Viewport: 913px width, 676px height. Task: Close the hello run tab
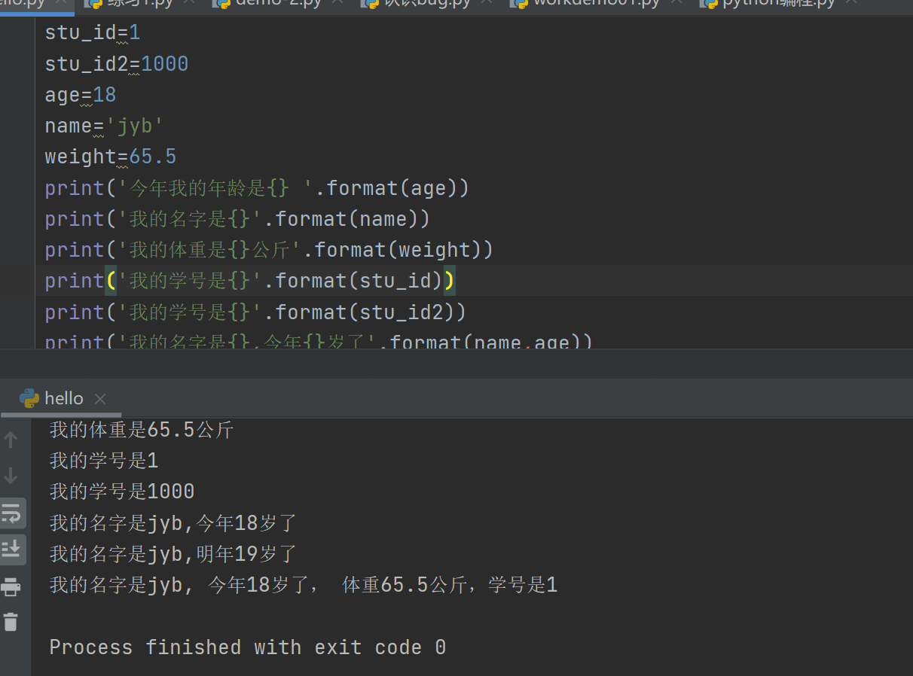click(x=100, y=399)
